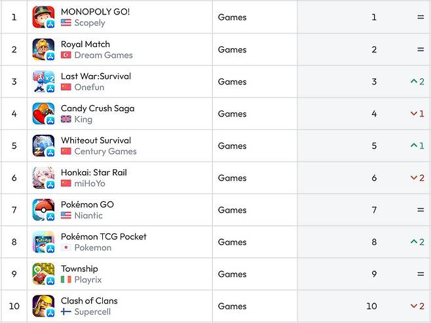
Task: Click the Clash of Clans title
Action: click(x=89, y=301)
